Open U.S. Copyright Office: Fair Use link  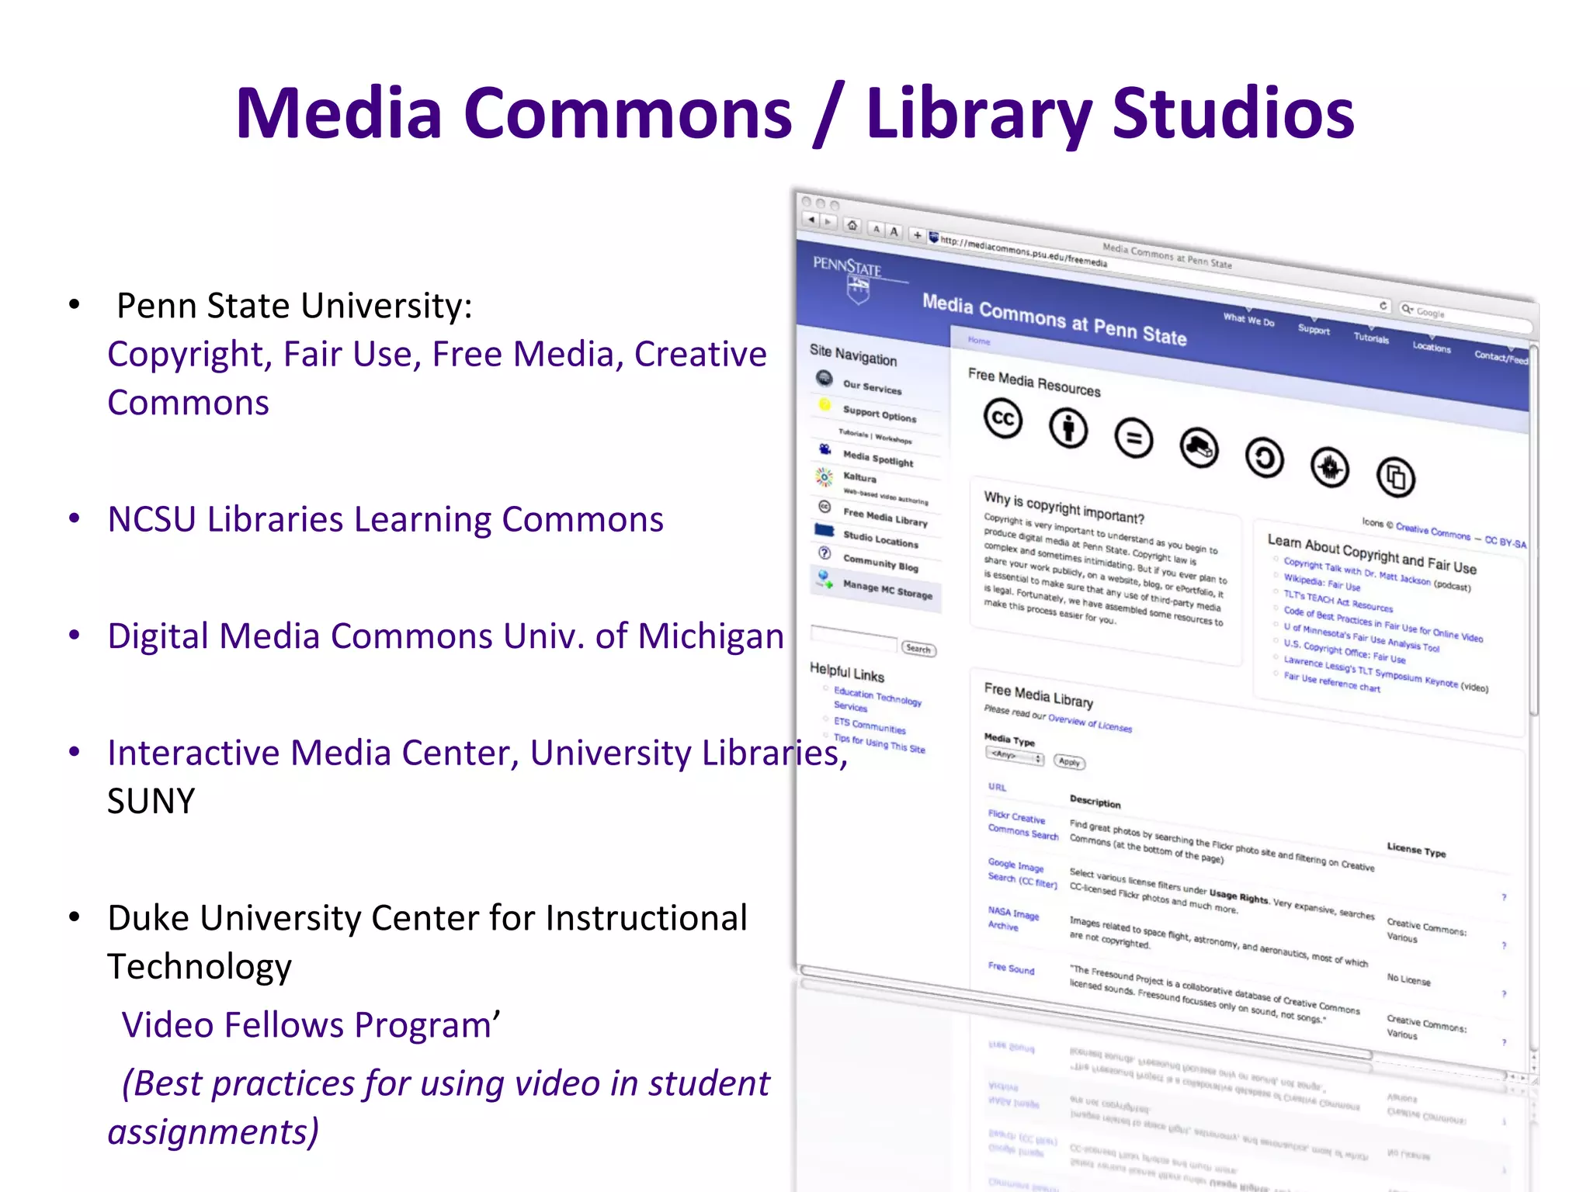coord(1344,650)
